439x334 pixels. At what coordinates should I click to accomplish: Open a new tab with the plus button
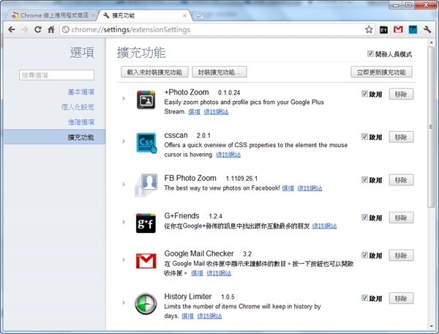(198, 15)
